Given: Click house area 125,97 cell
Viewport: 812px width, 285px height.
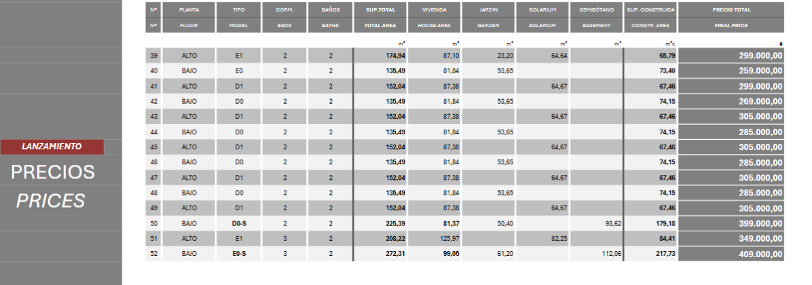Looking at the screenshot, I should (x=435, y=238).
